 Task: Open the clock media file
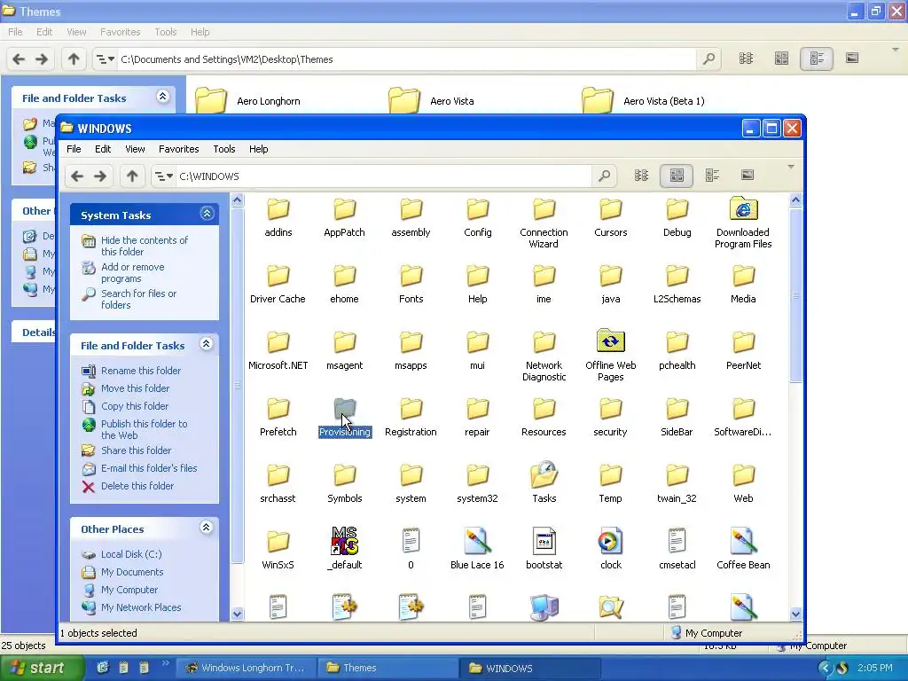coord(610,548)
